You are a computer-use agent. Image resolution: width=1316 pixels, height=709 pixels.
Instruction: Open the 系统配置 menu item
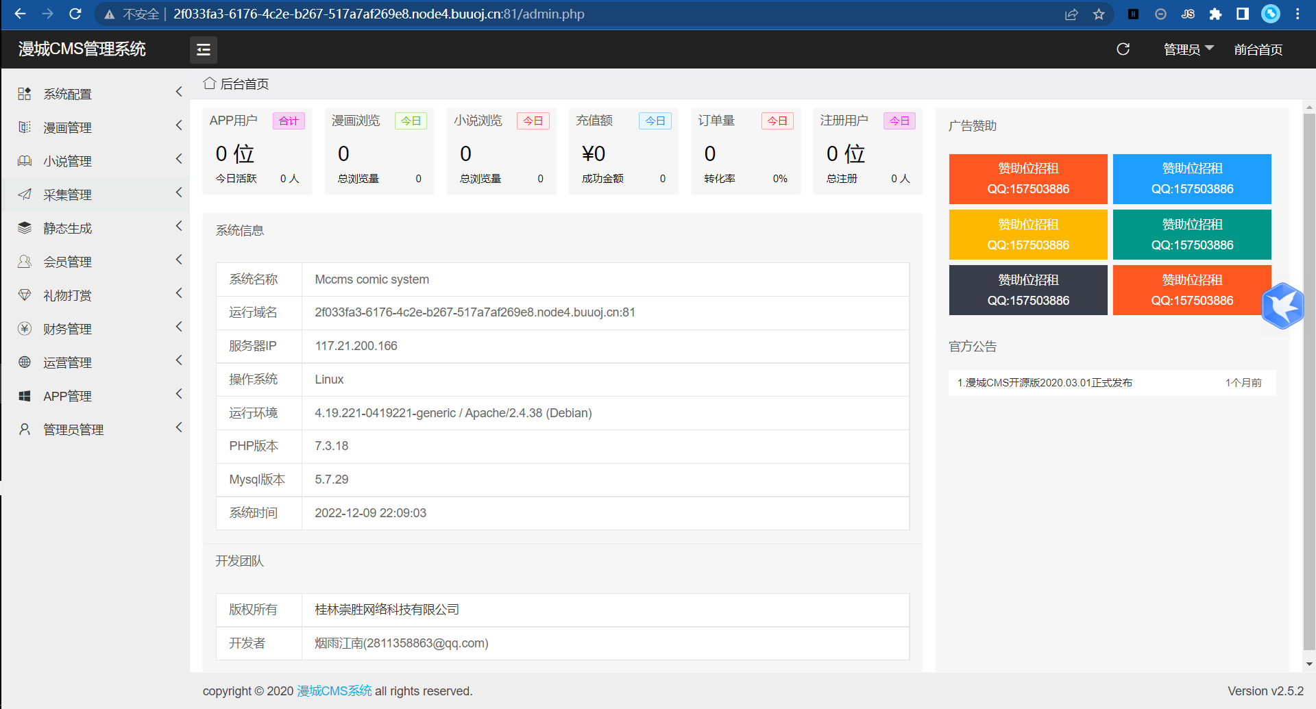click(x=95, y=94)
